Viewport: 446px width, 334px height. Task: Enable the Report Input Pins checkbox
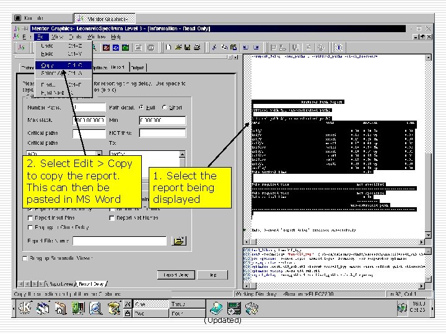[30, 218]
